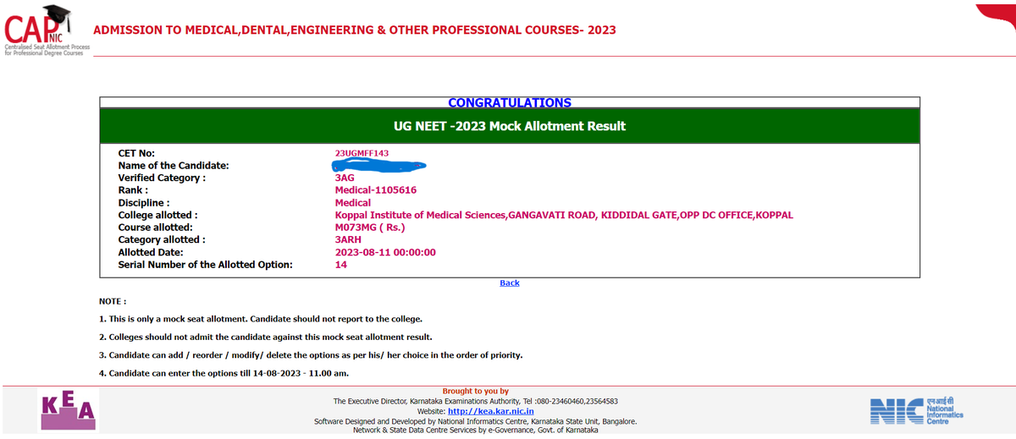This screenshot has width=1016, height=439.
Task: Click the NIC National Informatics Centre logo
Action: coord(916,411)
